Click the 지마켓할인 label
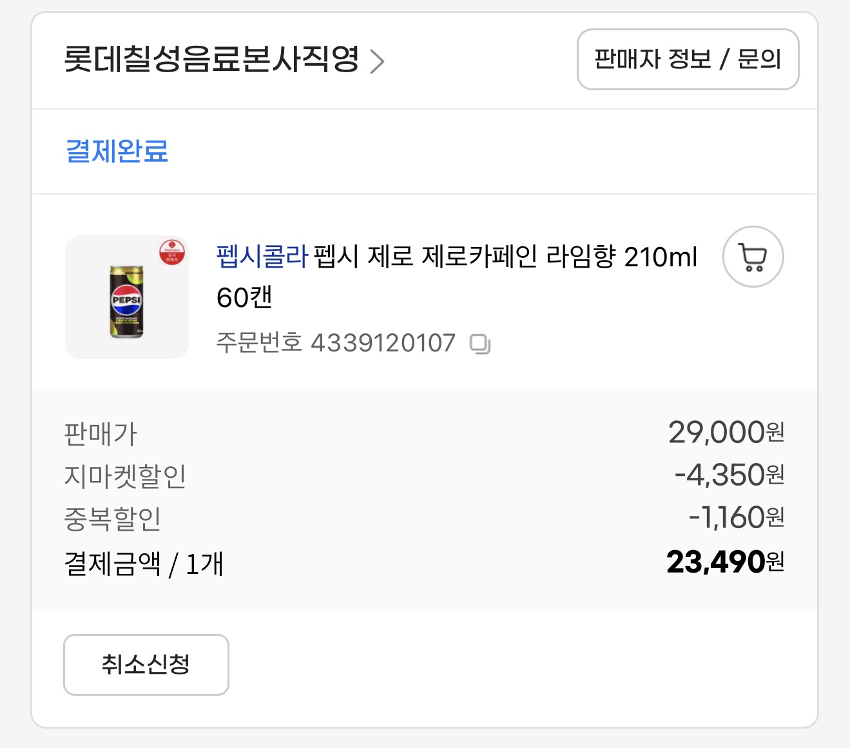 (125, 477)
